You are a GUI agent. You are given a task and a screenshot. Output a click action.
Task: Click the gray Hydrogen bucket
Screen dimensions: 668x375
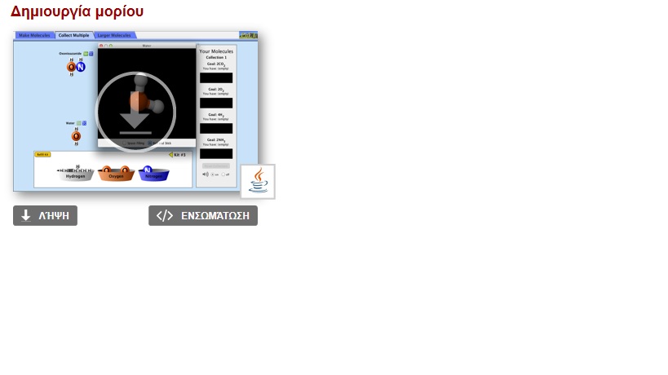[x=76, y=174]
